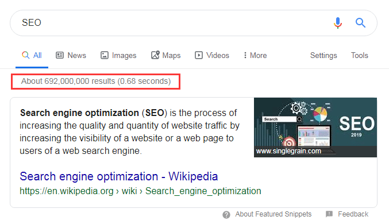The height and width of the screenshot is (224, 389).
Task: Click the Images picture icon
Action: 105,55
